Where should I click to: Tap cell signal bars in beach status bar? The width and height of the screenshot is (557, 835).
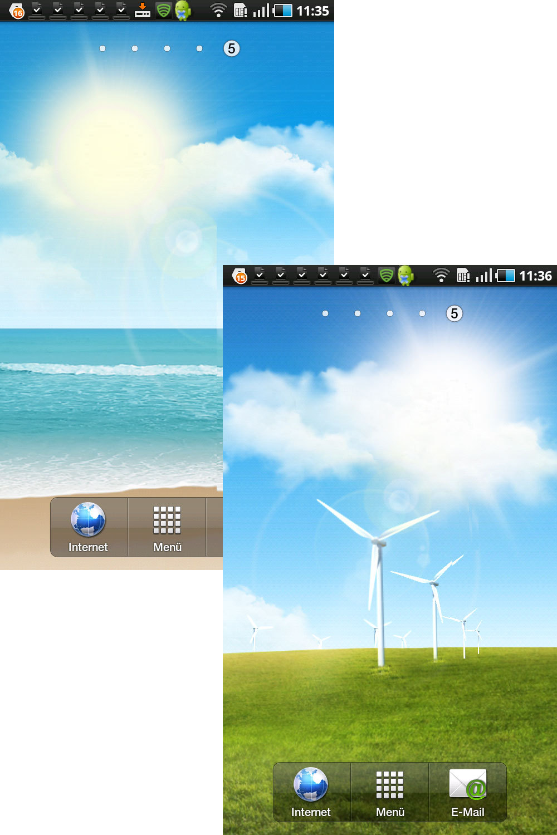(261, 11)
